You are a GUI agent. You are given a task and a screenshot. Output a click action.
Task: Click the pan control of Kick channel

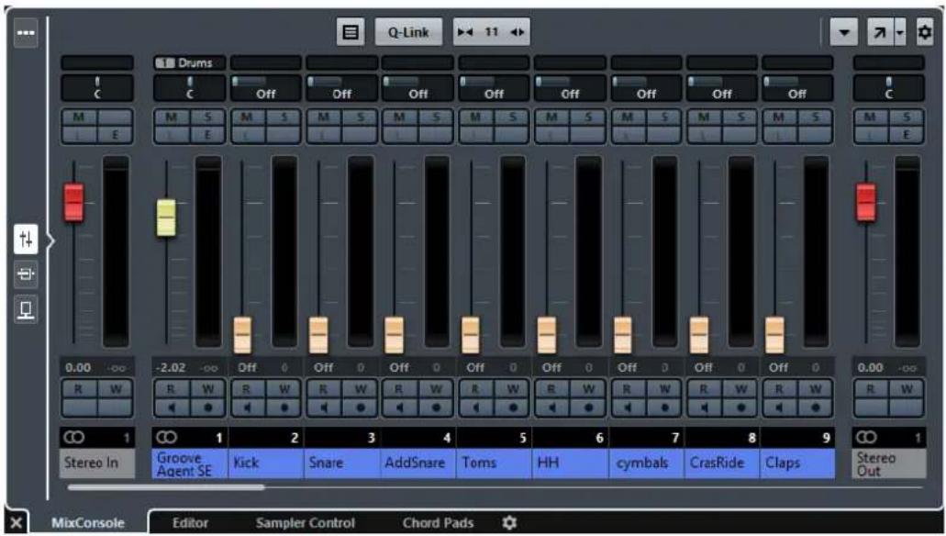point(265,87)
